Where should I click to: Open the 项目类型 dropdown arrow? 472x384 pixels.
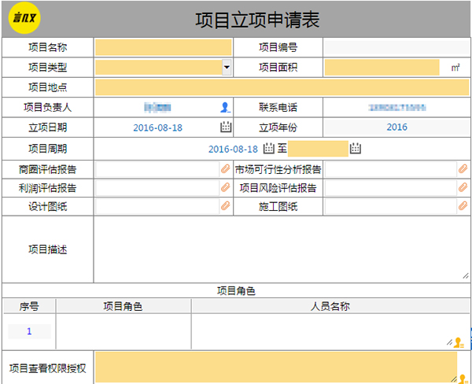(x=227, y=68)
